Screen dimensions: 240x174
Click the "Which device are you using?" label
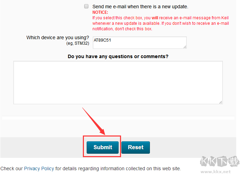pyautogui.click(x=58, y=37)
